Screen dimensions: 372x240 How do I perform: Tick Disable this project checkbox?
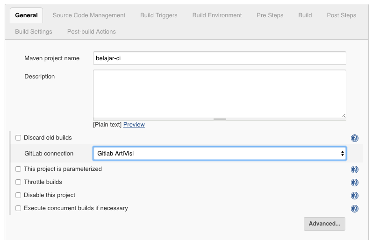click(18, 195)
